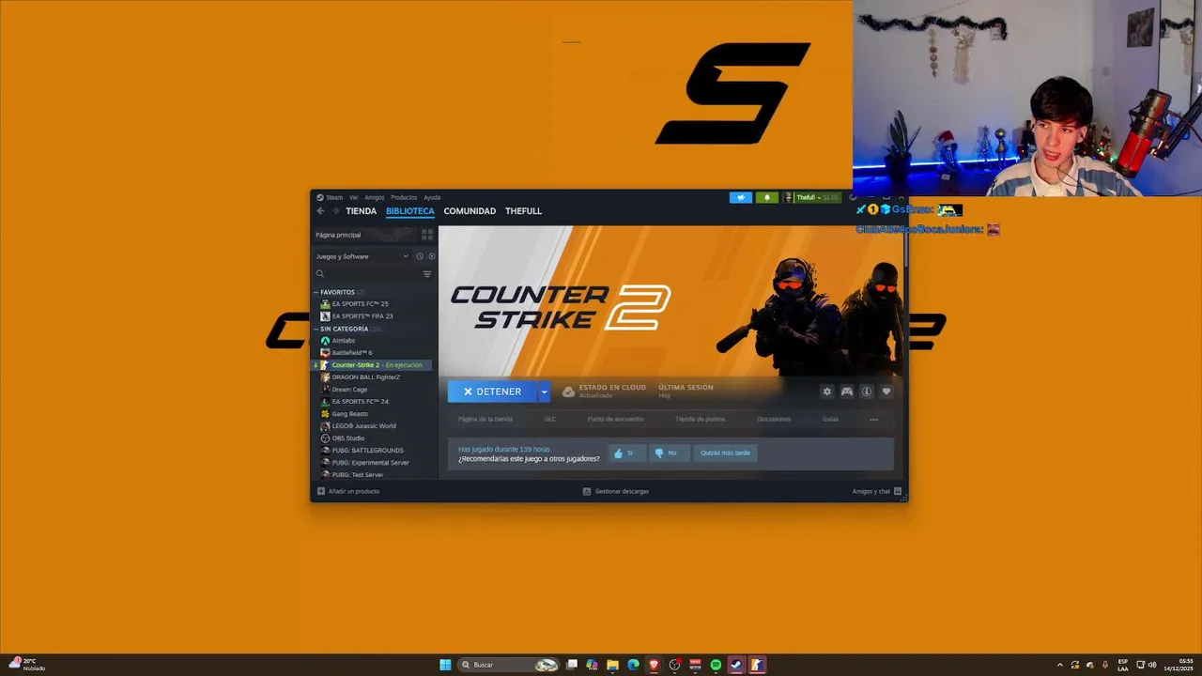This screenshot has height=676, width=1202.
Task: Go back with the left arrow
Action: pos(320,211)
